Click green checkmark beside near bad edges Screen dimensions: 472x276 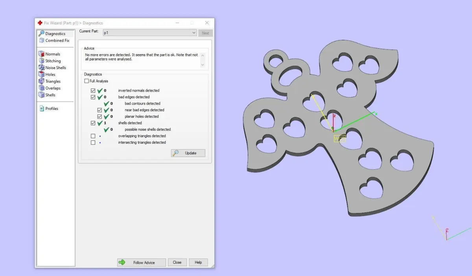coord(107,110)
